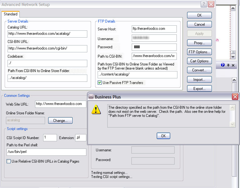Click the scroll up arrow in top-right pane
Screen dimensions: 240x188
pos(233,9)
